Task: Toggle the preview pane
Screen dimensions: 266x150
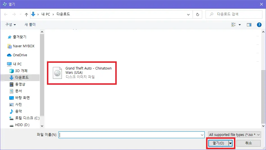Action: 249,25
